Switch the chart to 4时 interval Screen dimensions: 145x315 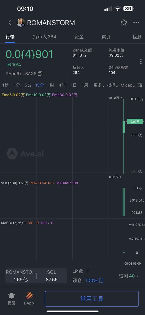pyautogui.click(x=62, y=85)
